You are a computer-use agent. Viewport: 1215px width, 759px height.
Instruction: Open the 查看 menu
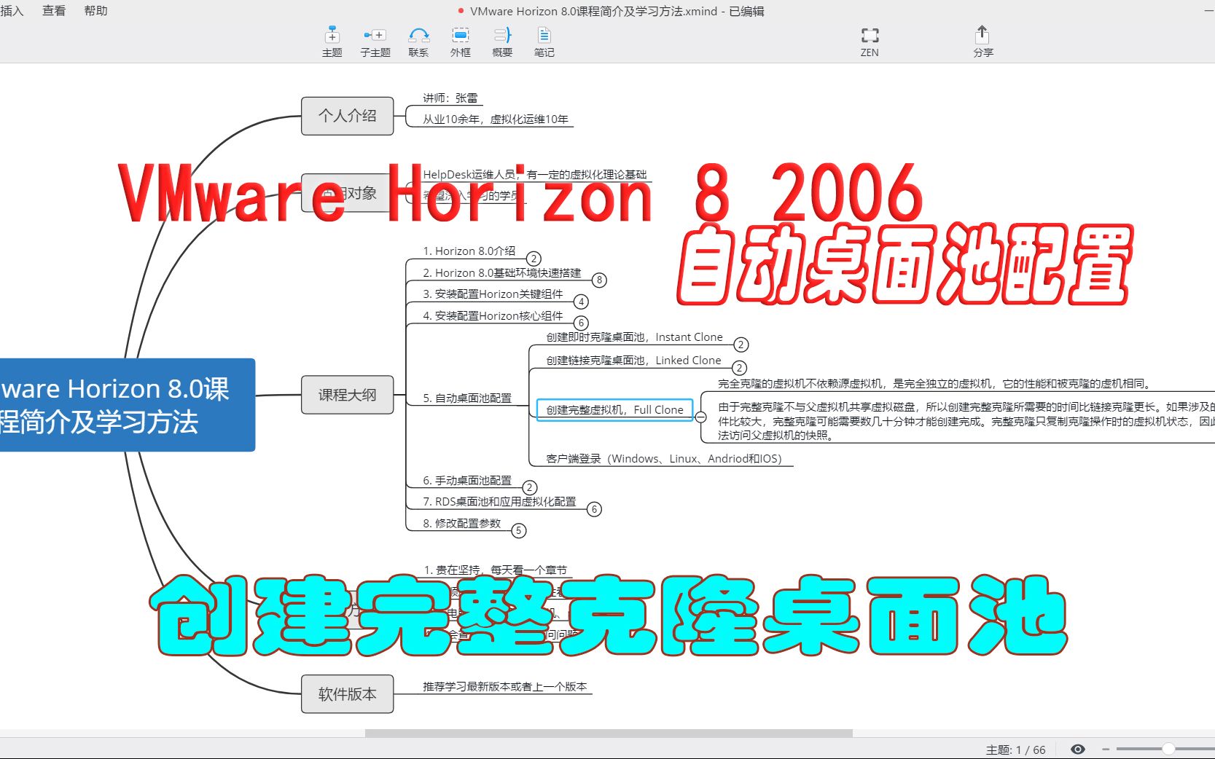[54, 10]
